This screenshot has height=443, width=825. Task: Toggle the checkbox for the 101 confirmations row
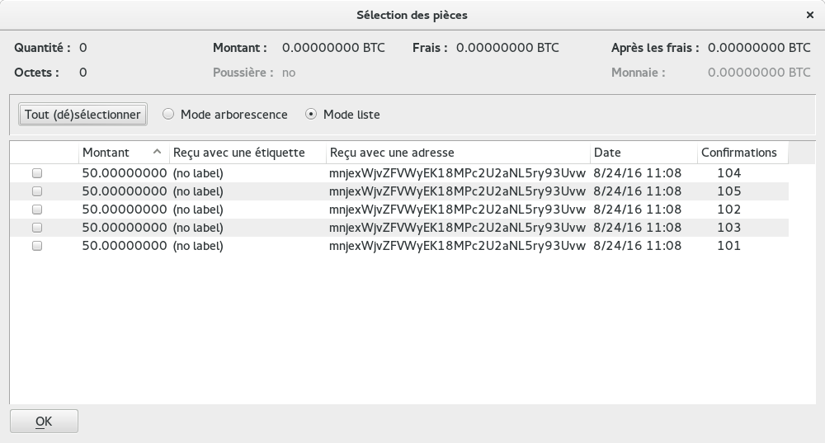click(36, 246)
